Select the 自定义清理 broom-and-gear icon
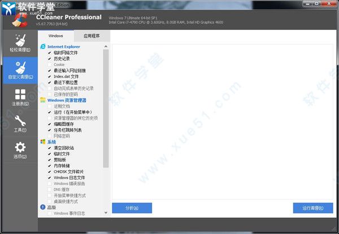The width and height of the screenshot is (339, 234). coord(20,67)
